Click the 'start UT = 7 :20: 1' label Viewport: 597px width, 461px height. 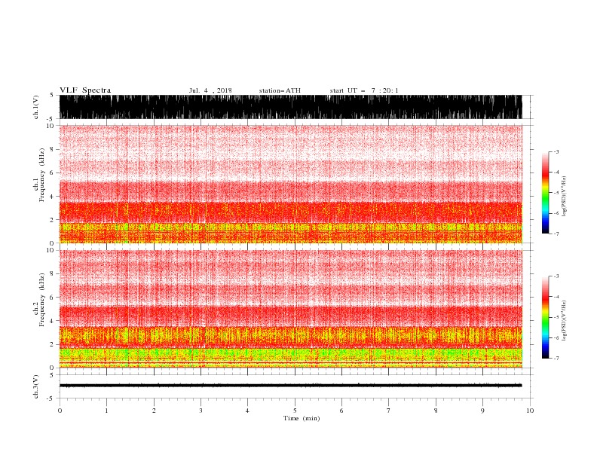click(364, 90)
